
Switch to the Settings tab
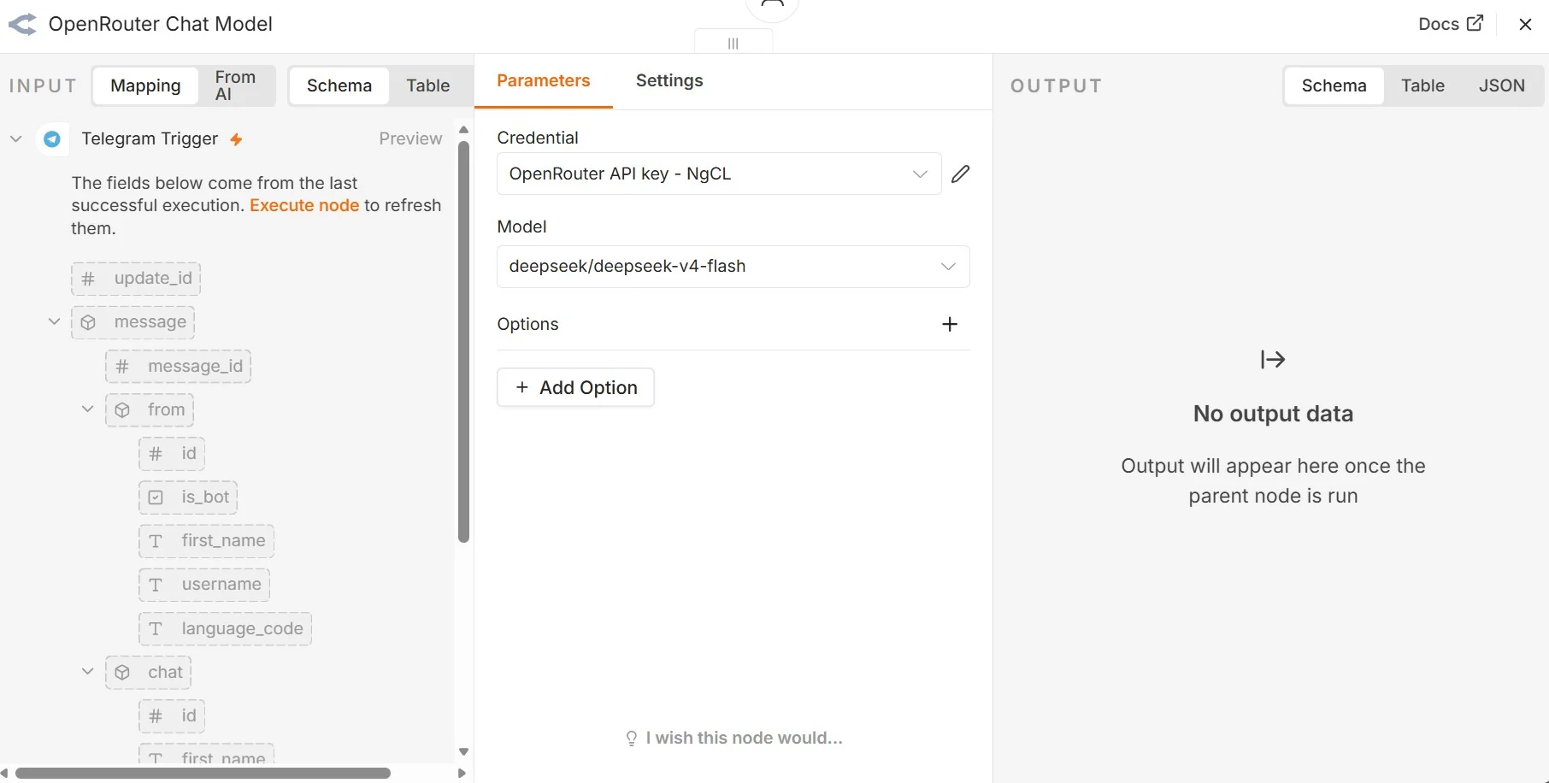pos(669,81)
